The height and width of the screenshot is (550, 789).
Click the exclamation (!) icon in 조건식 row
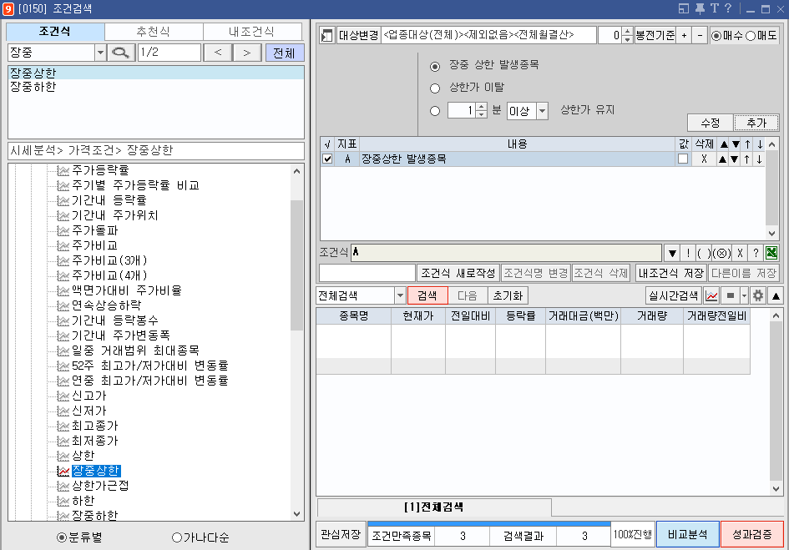pyautogui.click(x=688, y=252)
